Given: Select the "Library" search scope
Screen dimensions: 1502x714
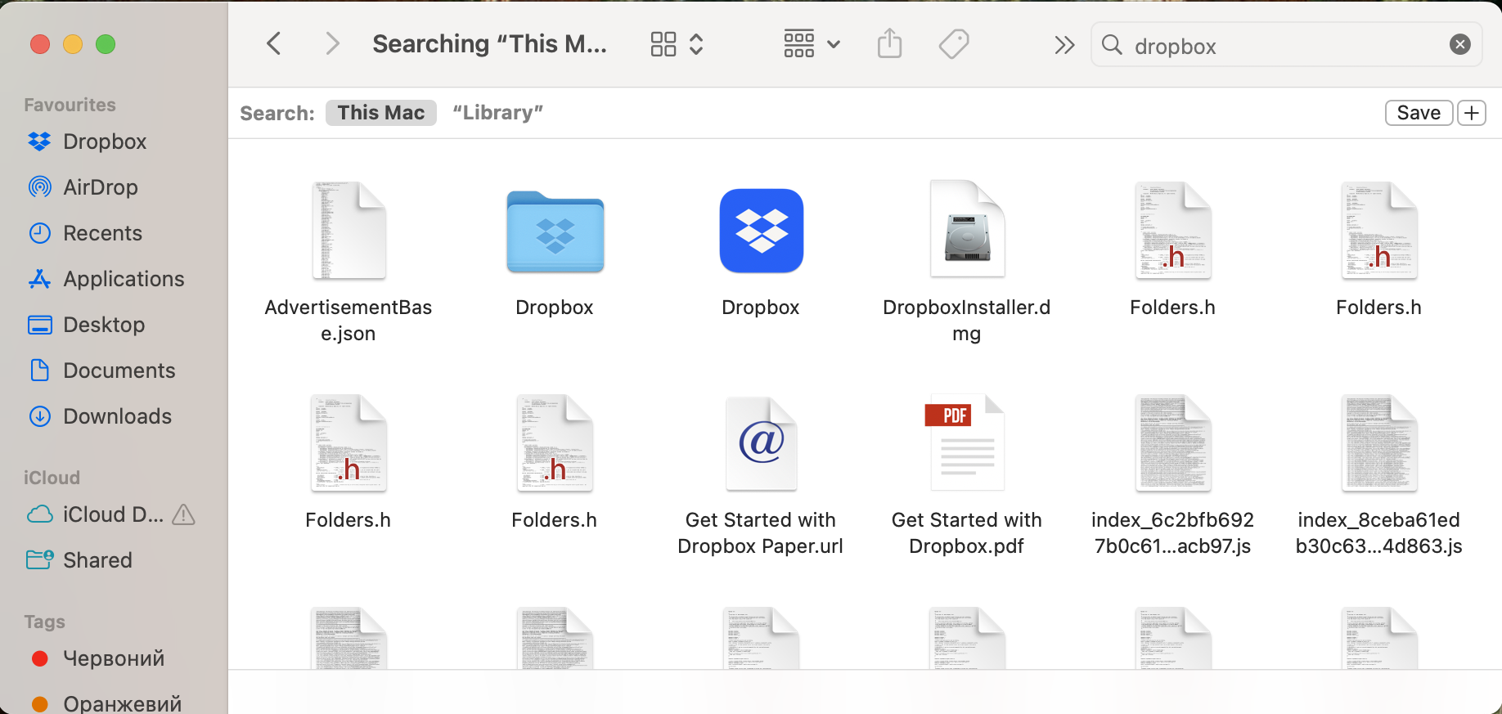Looking at the screenshot, I should 497,113.
